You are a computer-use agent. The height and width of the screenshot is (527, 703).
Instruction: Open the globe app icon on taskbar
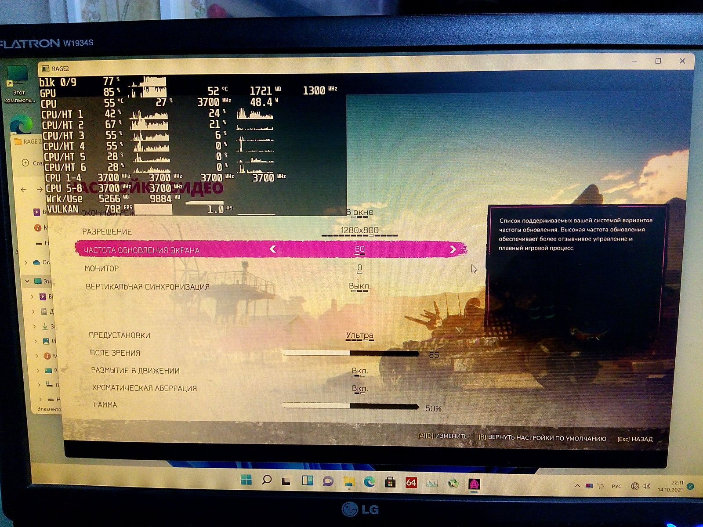[453, 484]
